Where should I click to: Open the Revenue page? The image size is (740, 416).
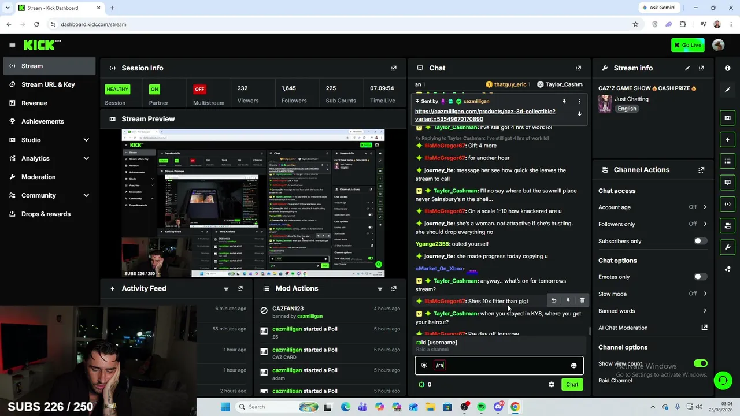click(x=49, y=103)
